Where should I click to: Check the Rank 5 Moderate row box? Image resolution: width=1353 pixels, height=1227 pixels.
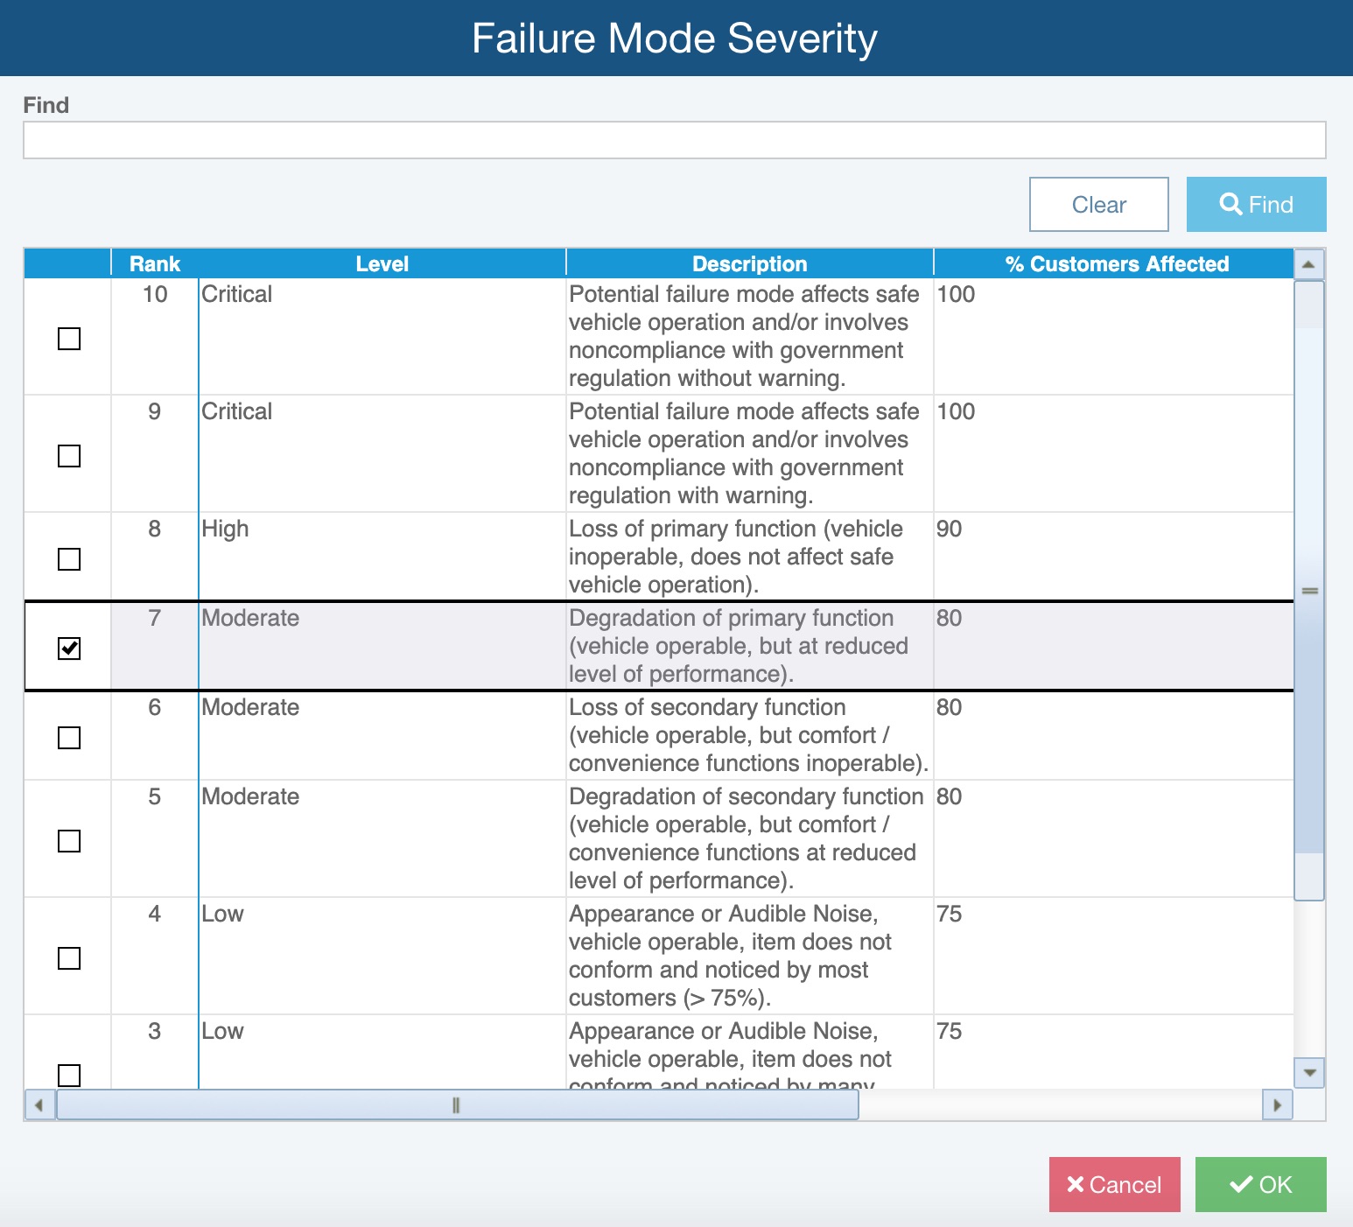pyautogui.click(x=69, y=841)
